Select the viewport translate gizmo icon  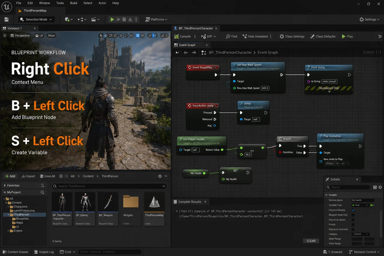[106, 35]
